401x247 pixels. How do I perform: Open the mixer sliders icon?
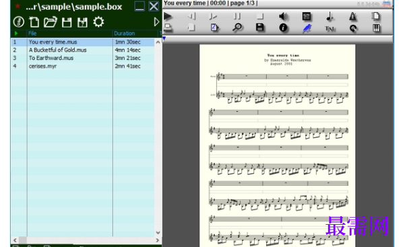click(306, 17)
